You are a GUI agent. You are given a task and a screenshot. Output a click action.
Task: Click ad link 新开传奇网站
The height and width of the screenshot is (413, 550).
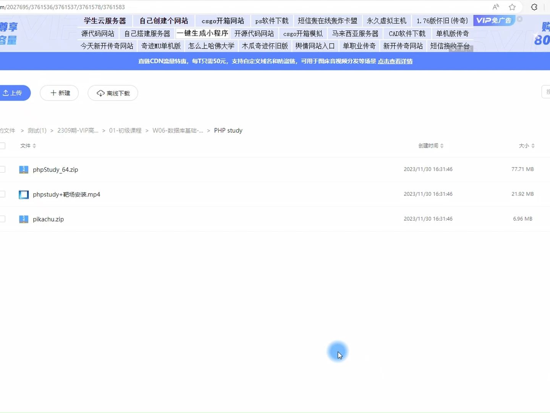(x=403, y=46)
